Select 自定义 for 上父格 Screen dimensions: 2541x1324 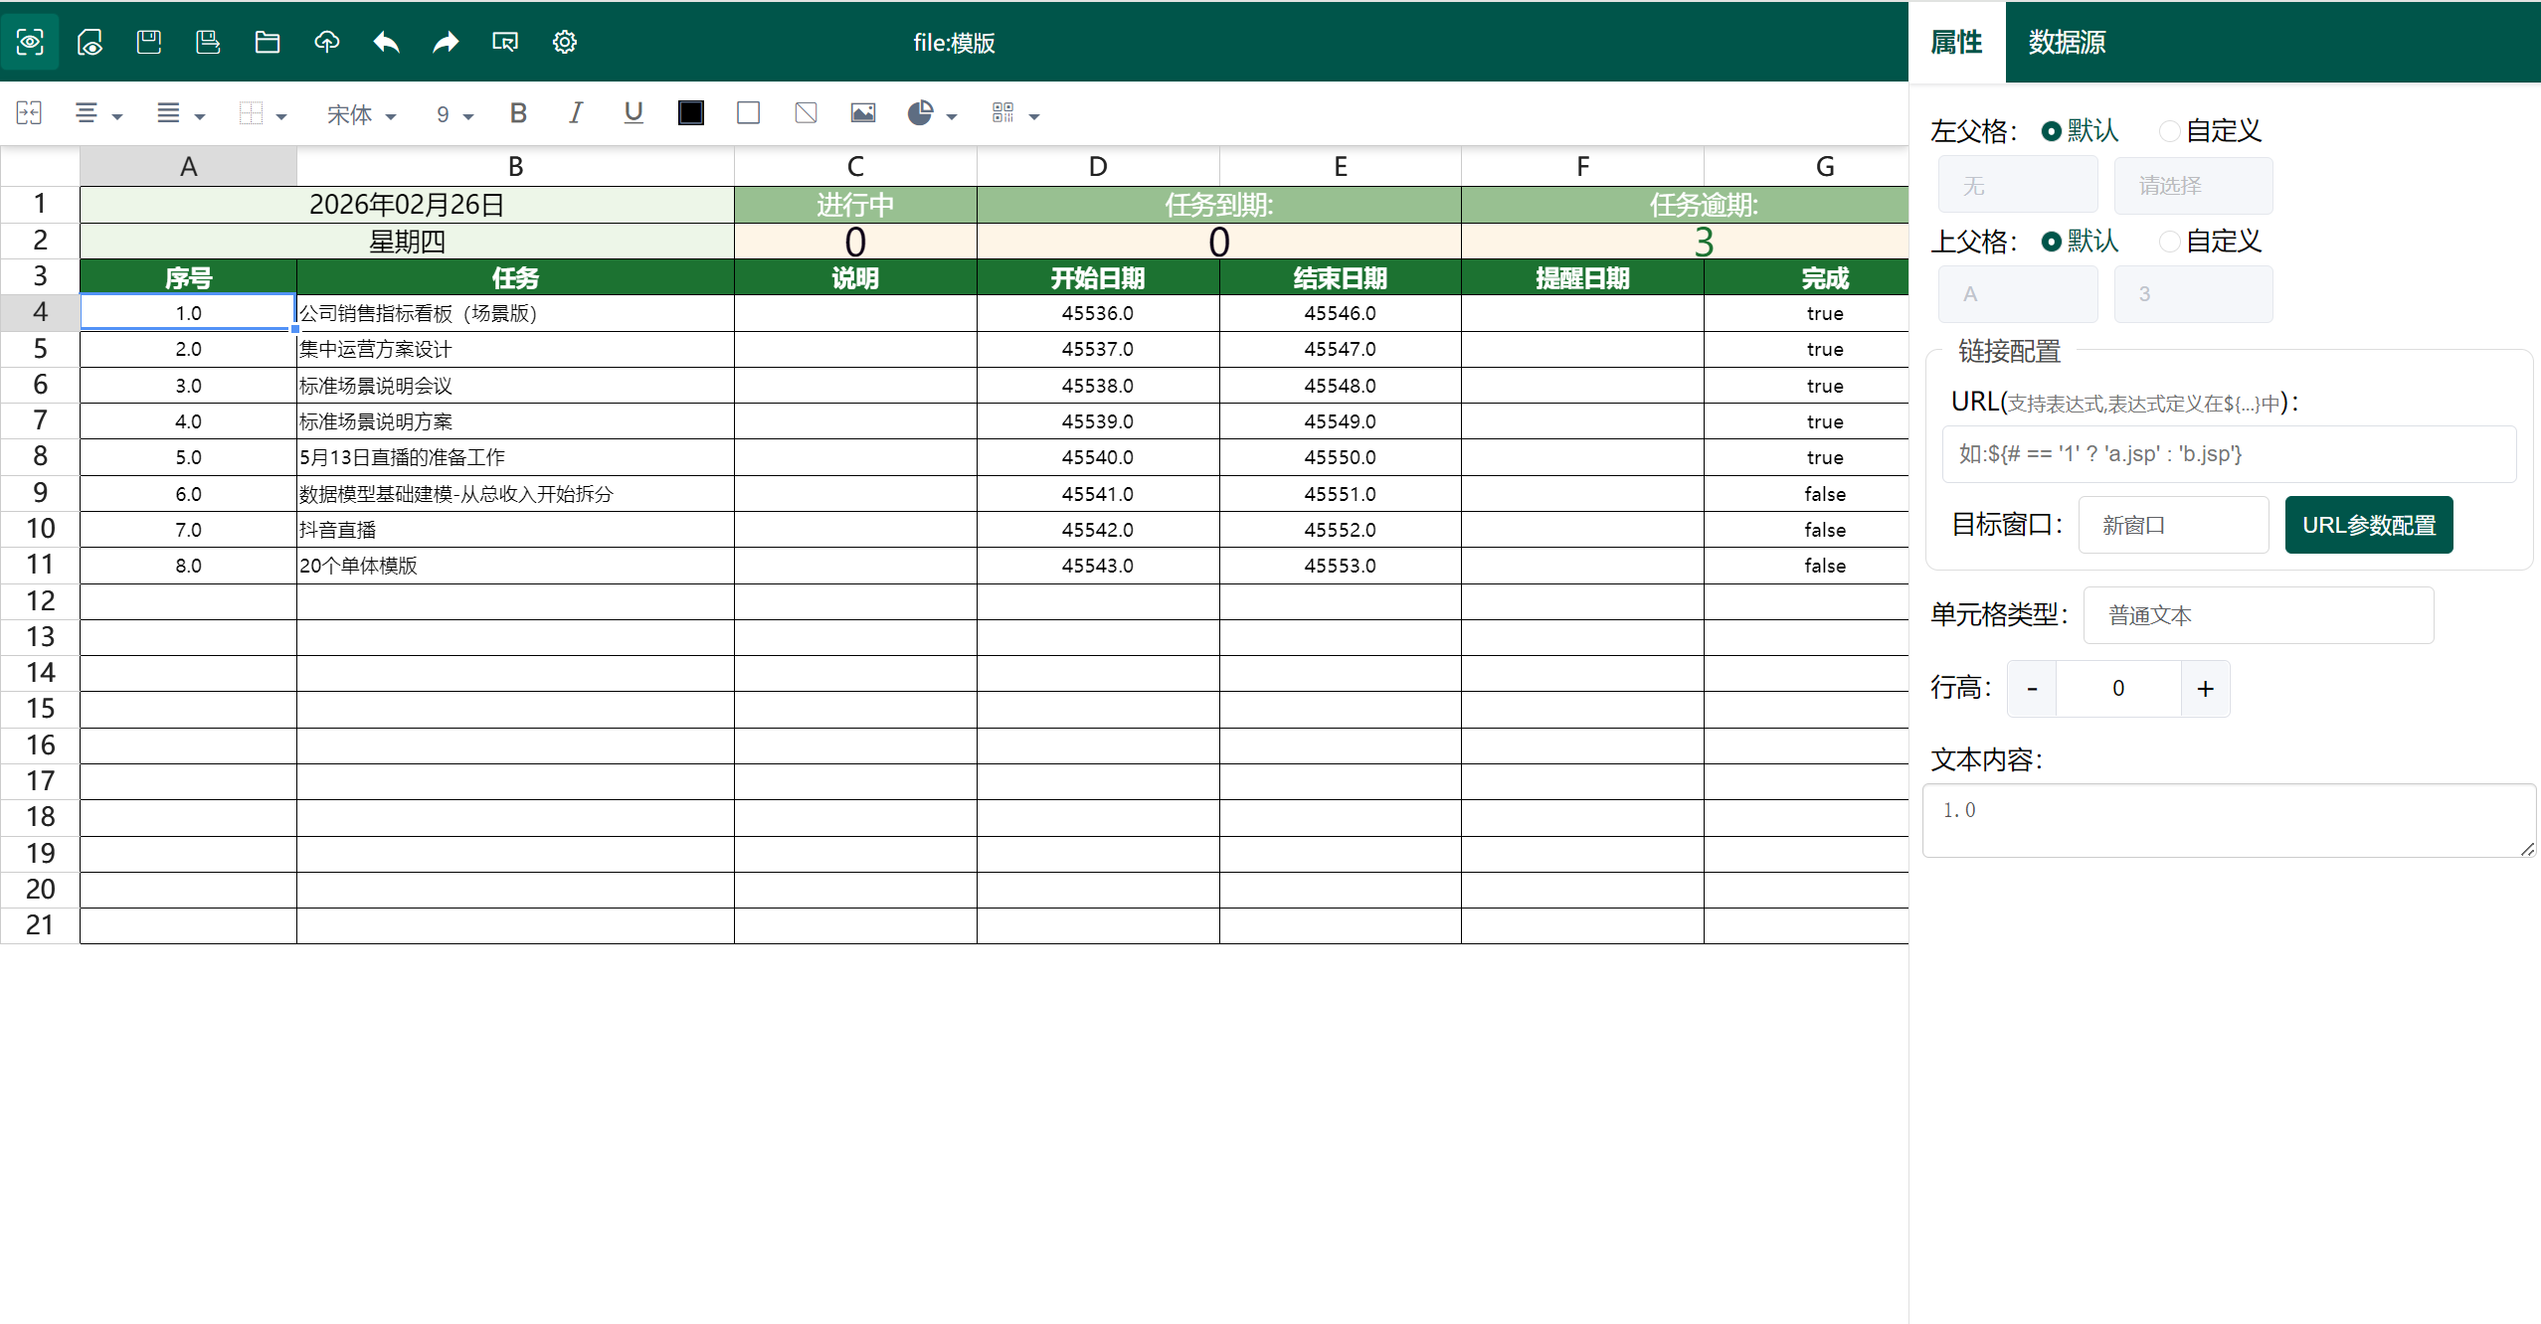tap(2170, 241)
